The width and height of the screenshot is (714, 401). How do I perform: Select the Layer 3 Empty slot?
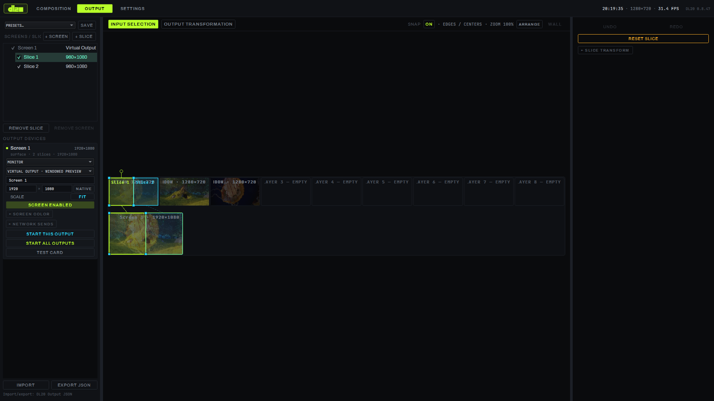pyautogui.click(x=286, y=192)
